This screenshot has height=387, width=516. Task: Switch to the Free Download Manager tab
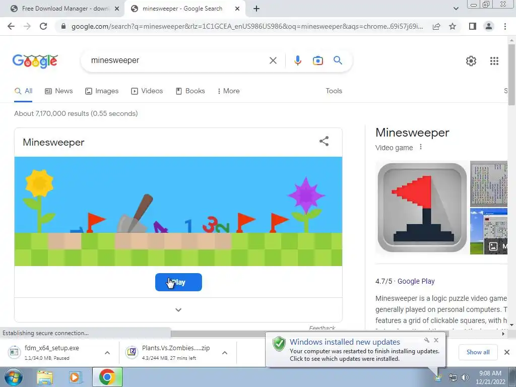pyautogui.click(x=62, y=9)
